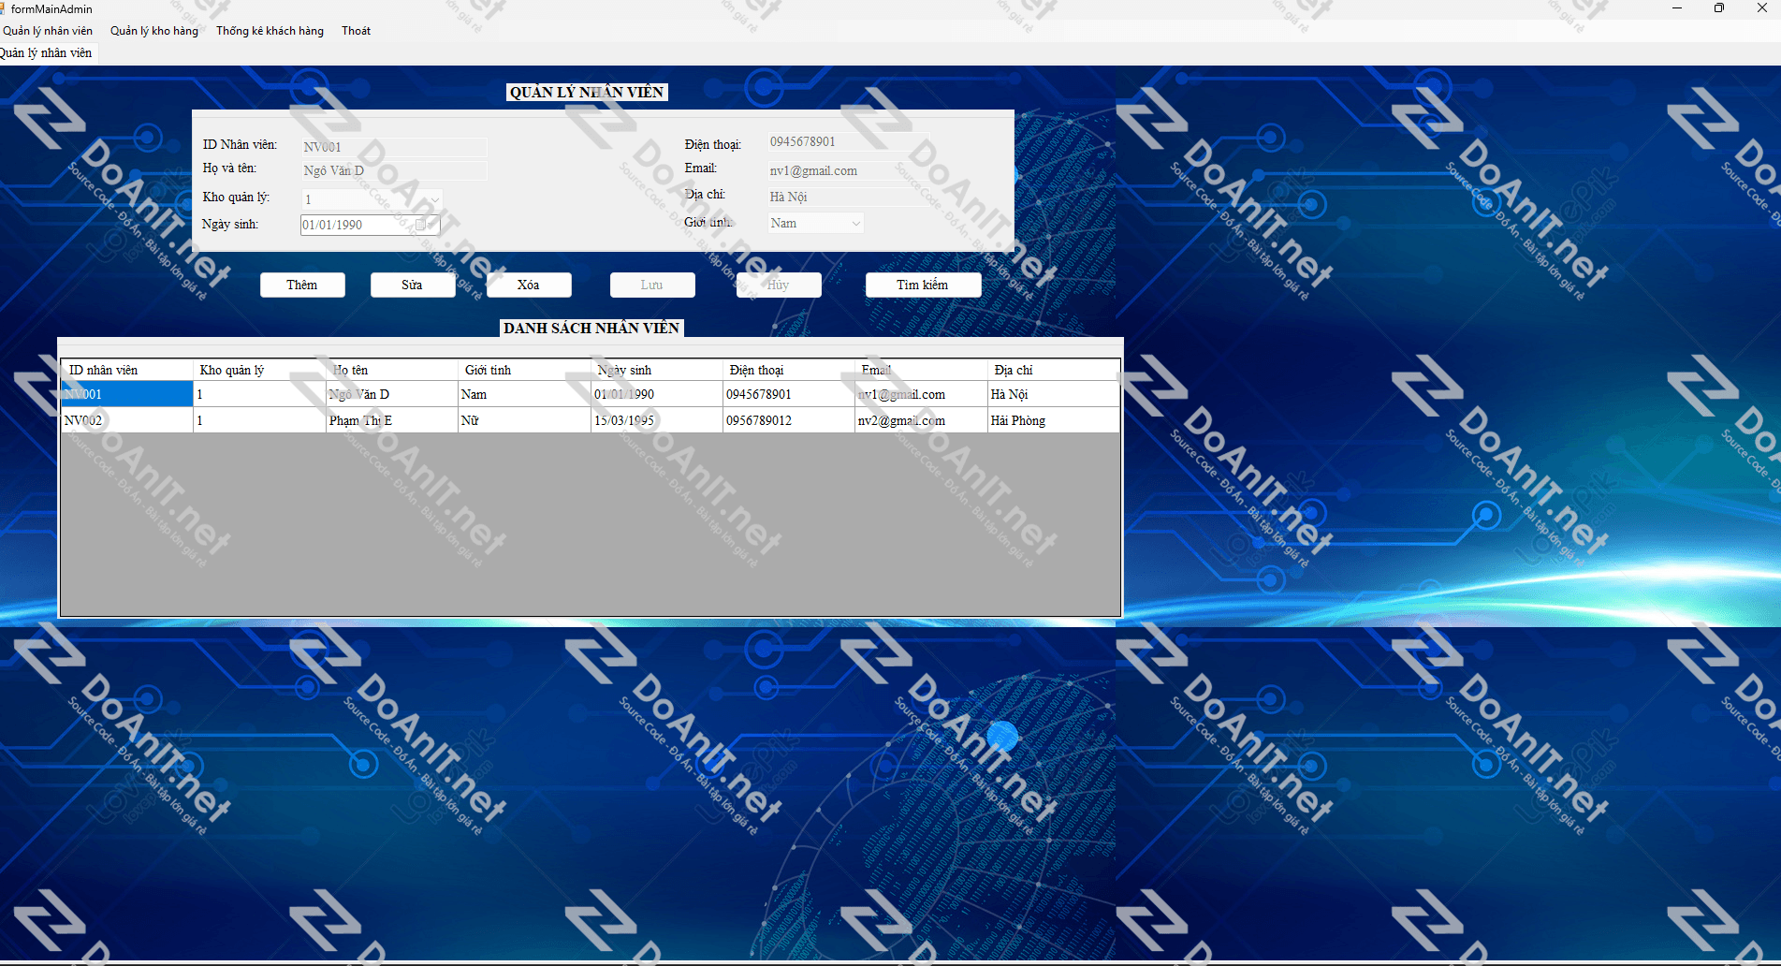The image size is (1781, 966).
Task: Open the Quản lý kho hàng menu
Action: tap(154, 31)
